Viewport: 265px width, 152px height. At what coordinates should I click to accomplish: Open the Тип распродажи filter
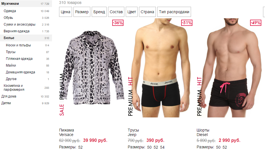[174, 12]
